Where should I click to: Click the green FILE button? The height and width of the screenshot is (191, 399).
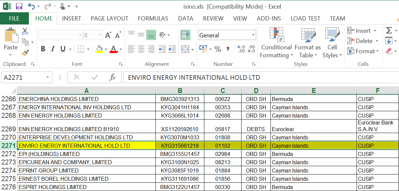click(x=14, y=19)
